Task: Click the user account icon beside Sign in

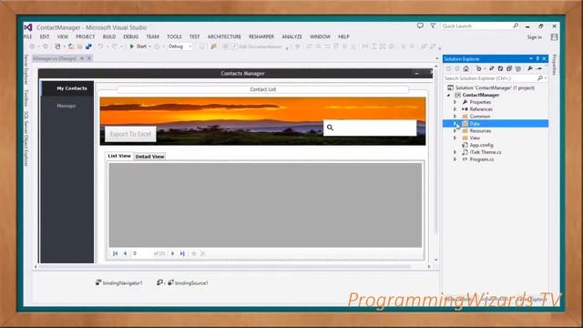Action: coord(554,36)
